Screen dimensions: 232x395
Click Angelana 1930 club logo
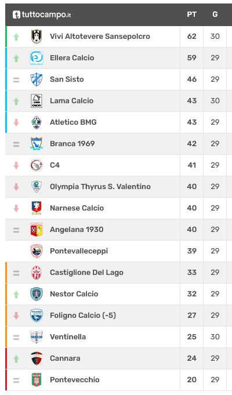pos(37,230)
